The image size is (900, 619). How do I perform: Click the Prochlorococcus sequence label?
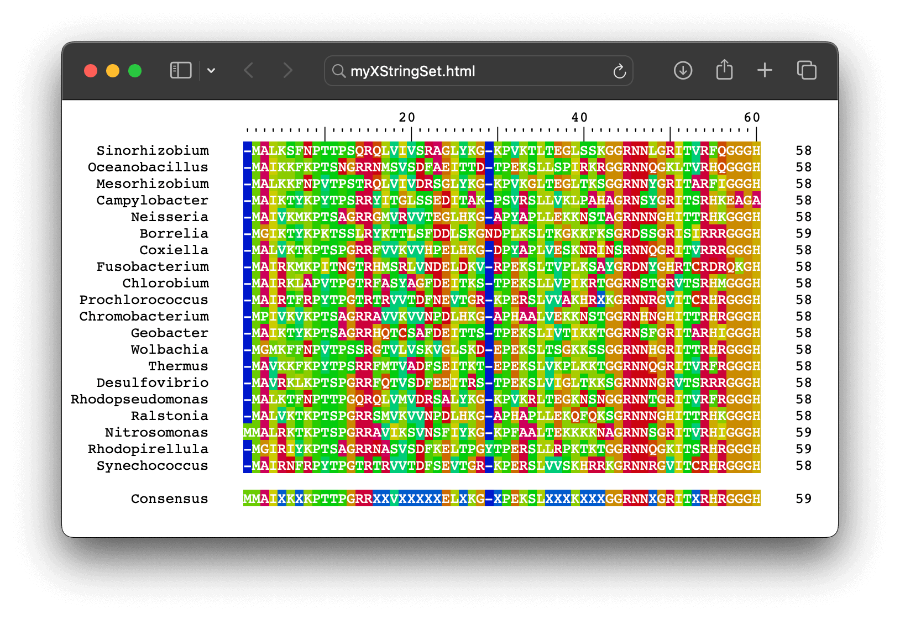144,300
